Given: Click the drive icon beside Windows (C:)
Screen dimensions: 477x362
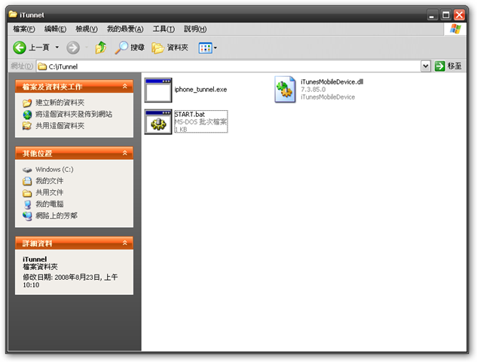Looking at the screenshot, I should coord(27,170).
